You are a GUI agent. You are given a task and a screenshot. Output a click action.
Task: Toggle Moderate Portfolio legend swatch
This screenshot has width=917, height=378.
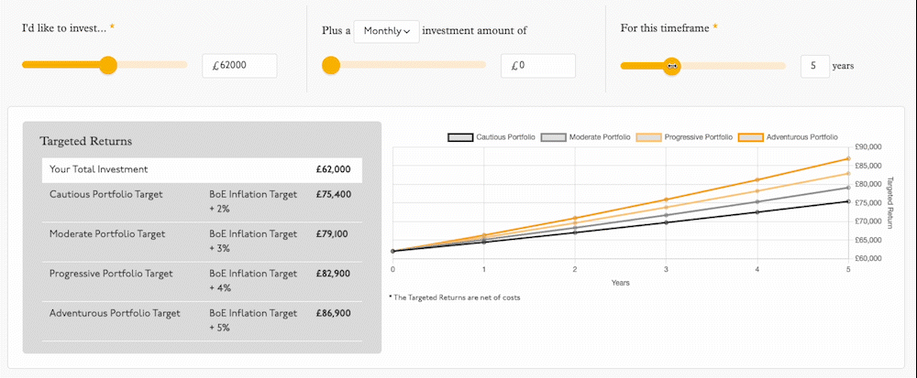click(553, 137)
